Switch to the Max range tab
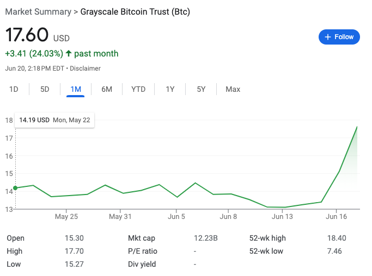The image size is (372, 276). [x=233, y=89]
